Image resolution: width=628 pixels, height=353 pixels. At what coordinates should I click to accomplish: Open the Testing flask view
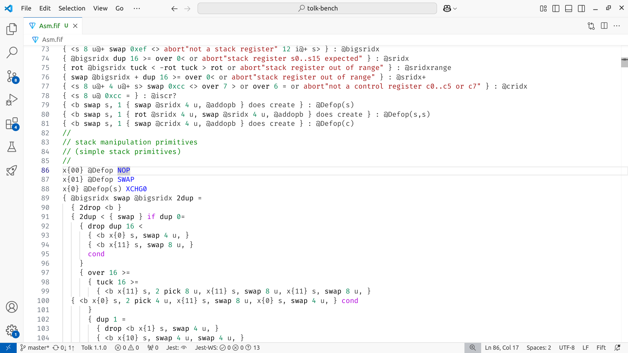click(12, 147)
